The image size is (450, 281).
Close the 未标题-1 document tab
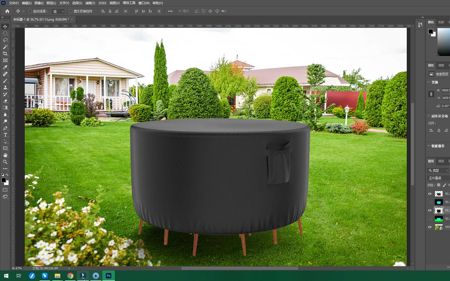pos(72,20)
